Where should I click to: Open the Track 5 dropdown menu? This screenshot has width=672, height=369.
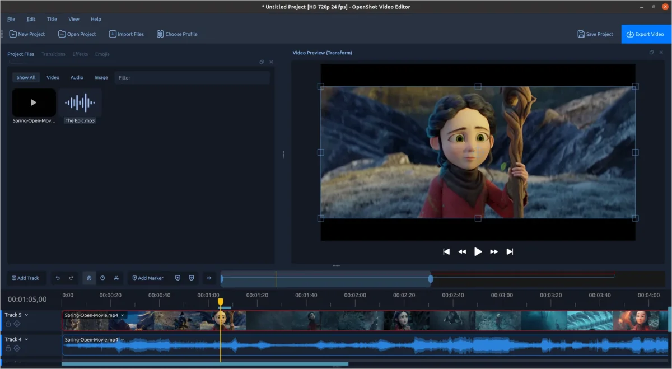(x=26, y=315)
